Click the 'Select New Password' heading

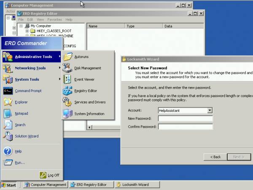click(148, 68)
